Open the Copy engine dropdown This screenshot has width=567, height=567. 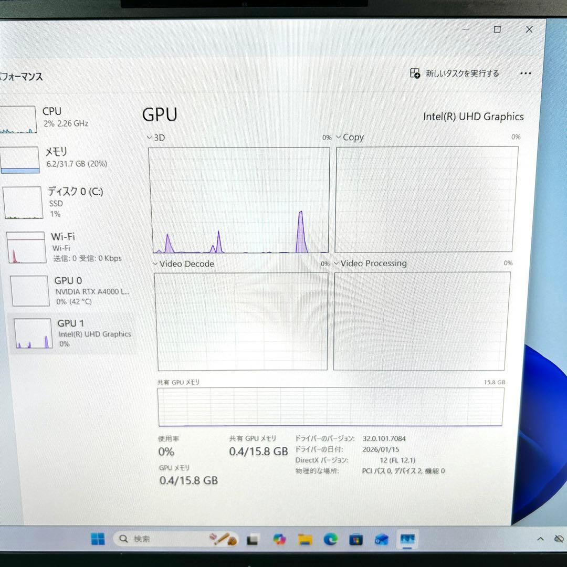[x=339, y=136]
